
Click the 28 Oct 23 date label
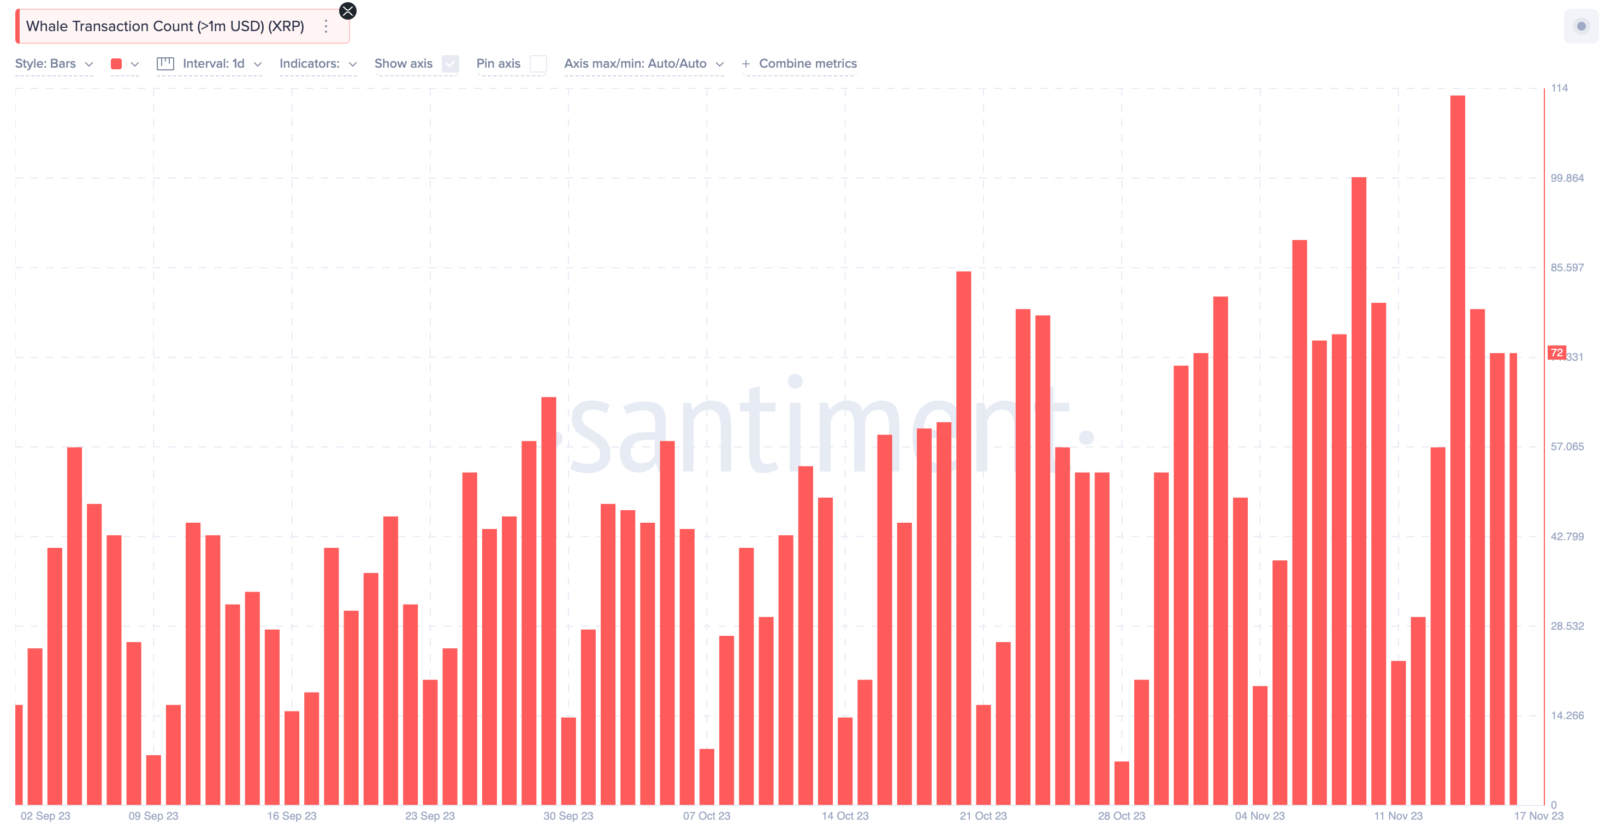pyautogui.click(x=1121, y=816)
